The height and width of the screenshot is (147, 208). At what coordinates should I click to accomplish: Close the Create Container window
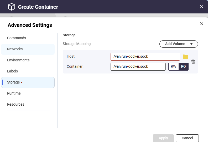click(x=202, y=7)
